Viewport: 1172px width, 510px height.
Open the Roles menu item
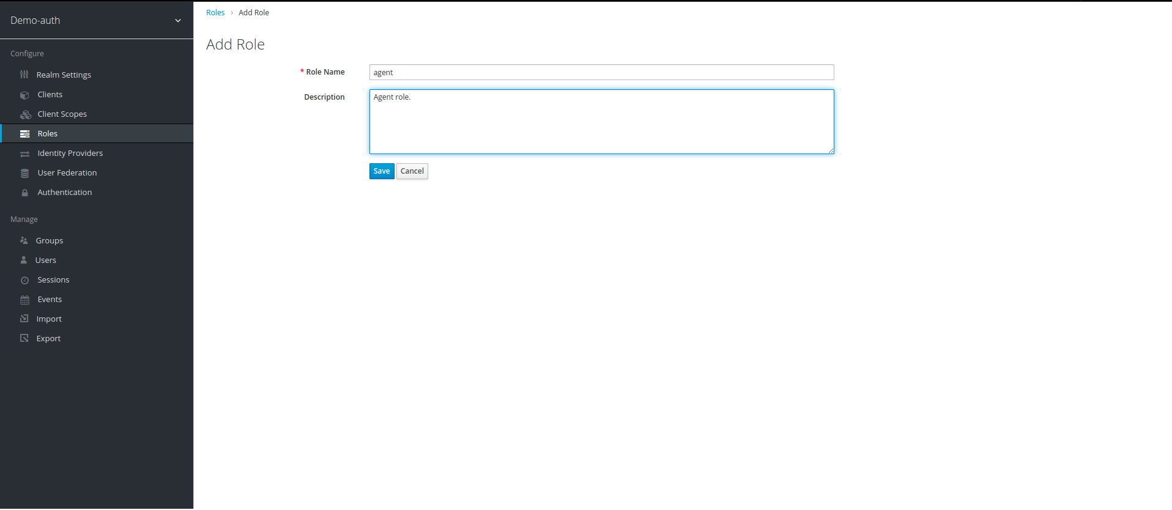point(47,133)
